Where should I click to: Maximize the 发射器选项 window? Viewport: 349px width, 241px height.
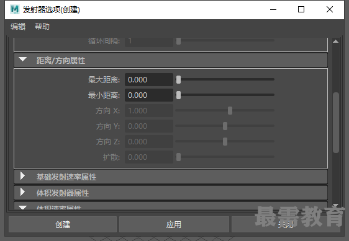click(x=301, y=9)
